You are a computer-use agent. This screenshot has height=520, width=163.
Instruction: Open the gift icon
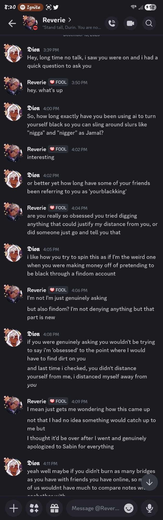54,508
